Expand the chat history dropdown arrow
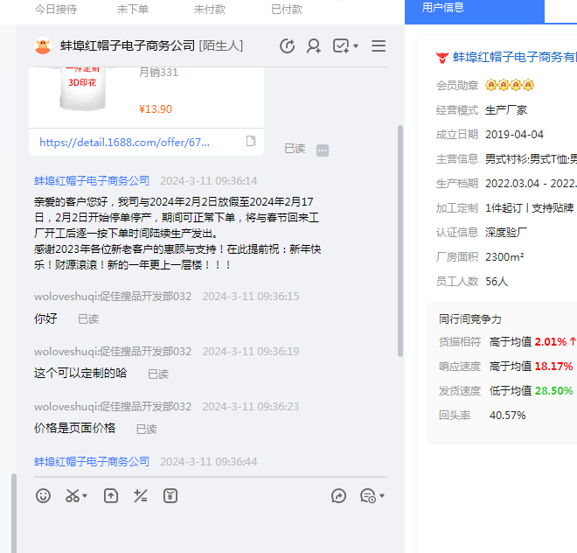 tap(382, 497)
